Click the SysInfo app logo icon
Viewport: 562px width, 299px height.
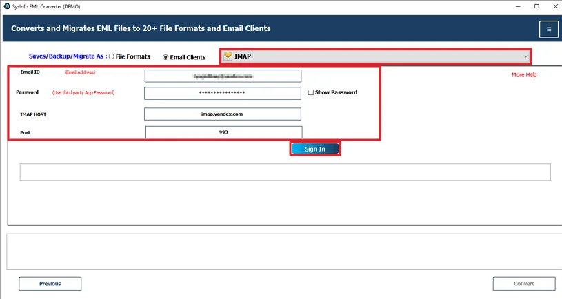coord(6,6)
